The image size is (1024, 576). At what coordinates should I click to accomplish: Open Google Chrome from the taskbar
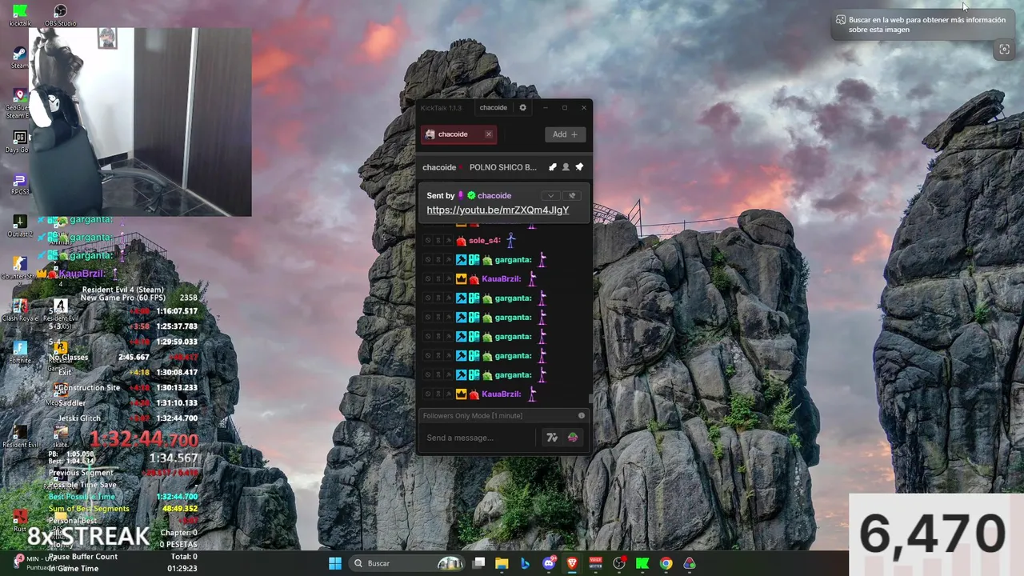pos(666,563)
